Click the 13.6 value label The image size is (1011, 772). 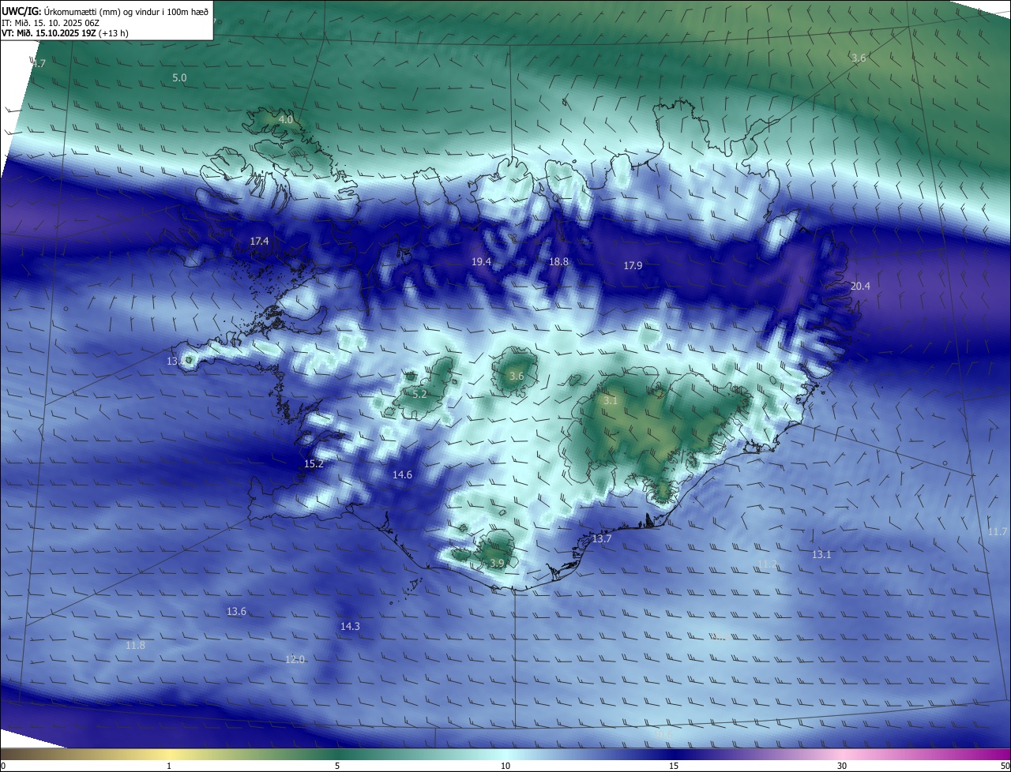[236, 611]
